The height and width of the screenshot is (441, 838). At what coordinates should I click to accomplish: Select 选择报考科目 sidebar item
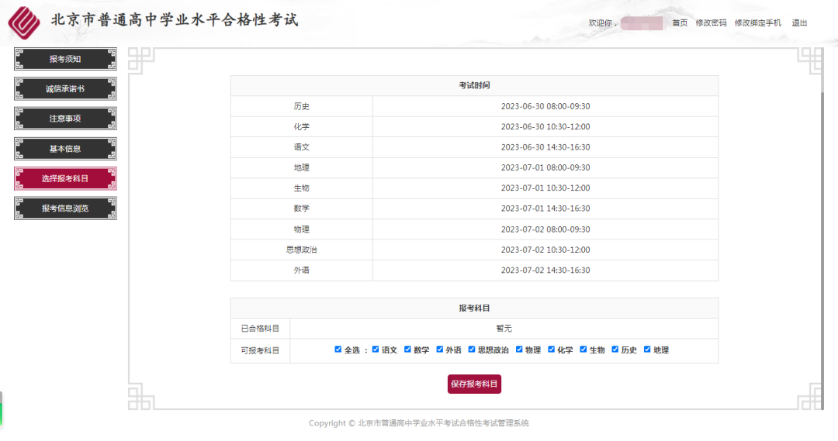point(65,178)
